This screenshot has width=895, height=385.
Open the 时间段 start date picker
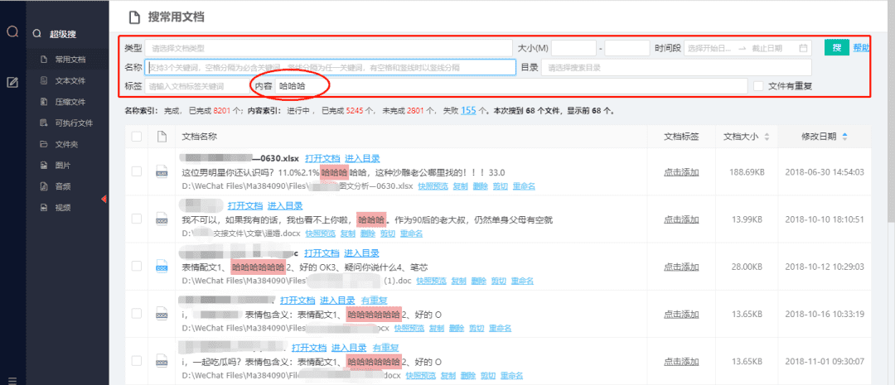(x=709, y=49)
